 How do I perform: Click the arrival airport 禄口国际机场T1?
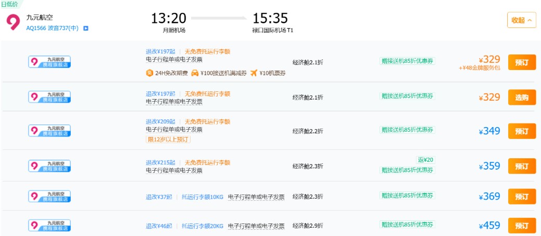click(x=273, y=30)
